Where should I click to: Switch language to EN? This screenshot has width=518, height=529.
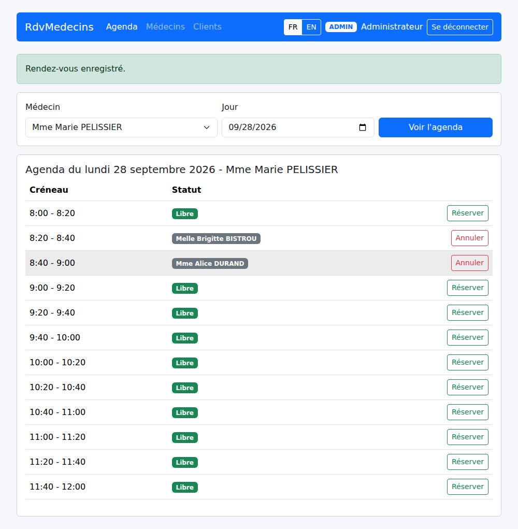click(x=311, y=27)
